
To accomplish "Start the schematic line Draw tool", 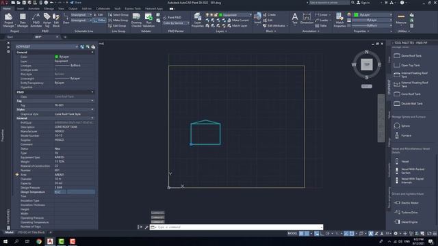I will 66,18.
